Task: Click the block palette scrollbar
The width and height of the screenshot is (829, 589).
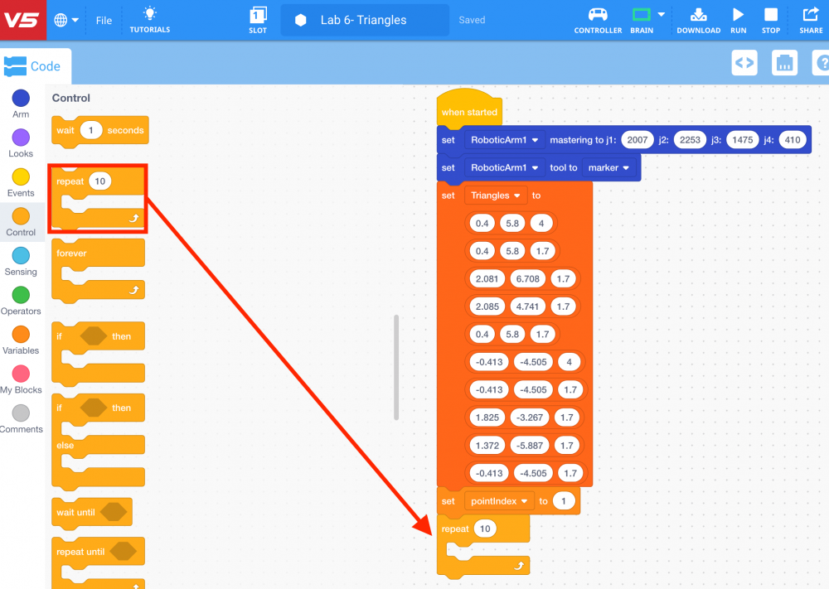Action: (x=396, y=366)
